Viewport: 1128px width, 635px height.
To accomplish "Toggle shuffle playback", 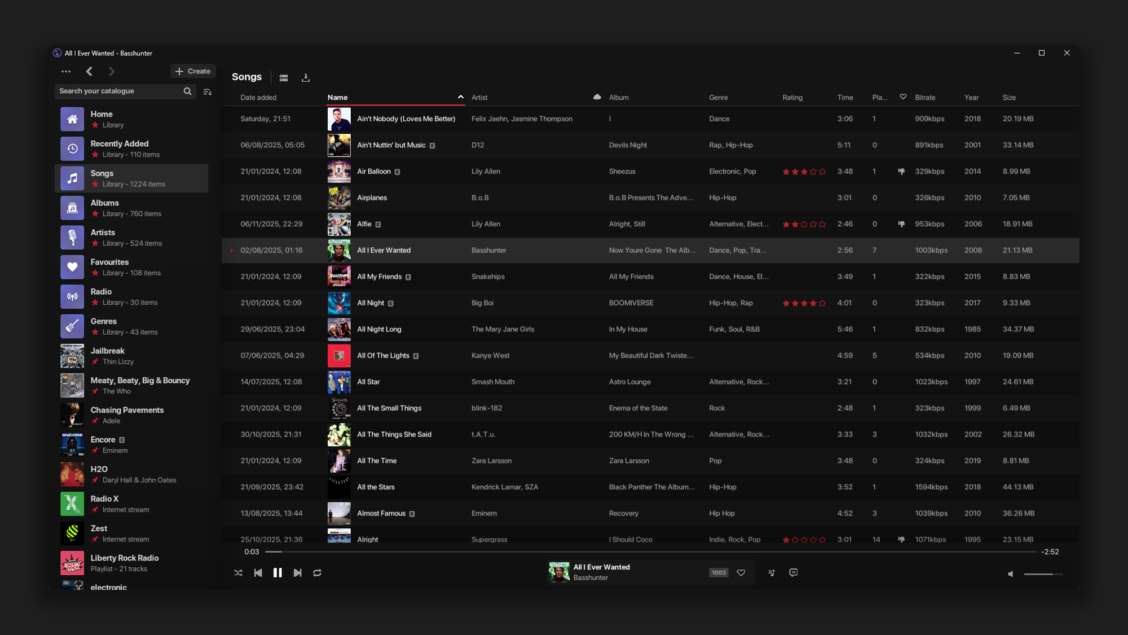I will 238,572.
